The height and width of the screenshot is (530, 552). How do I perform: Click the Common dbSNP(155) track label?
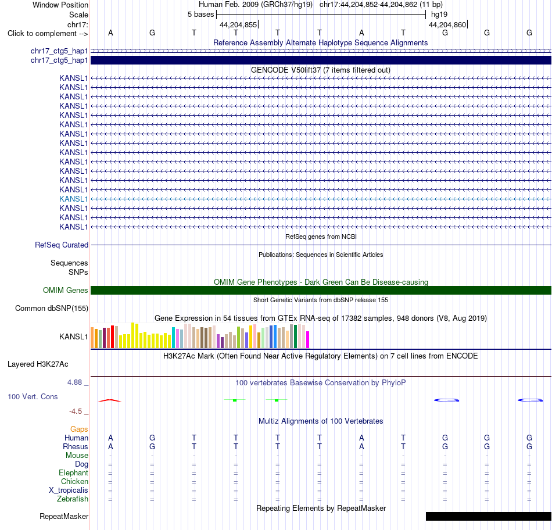pyautogui.click(x=51, y=308)
